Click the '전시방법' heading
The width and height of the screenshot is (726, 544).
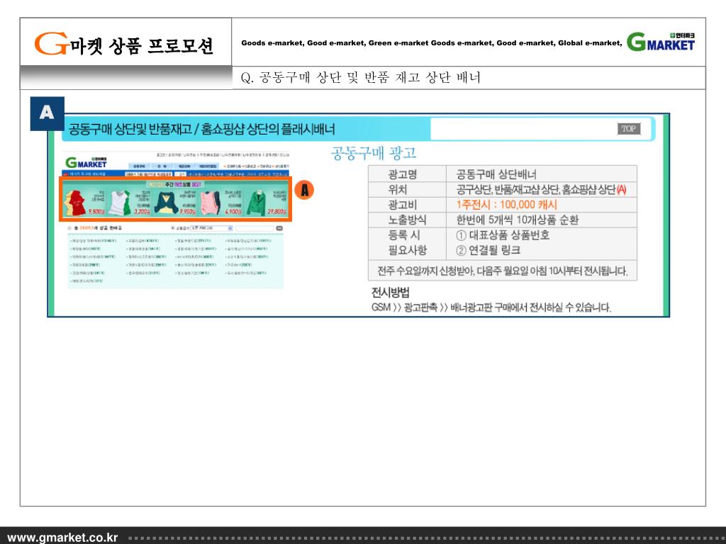(391, 293)
